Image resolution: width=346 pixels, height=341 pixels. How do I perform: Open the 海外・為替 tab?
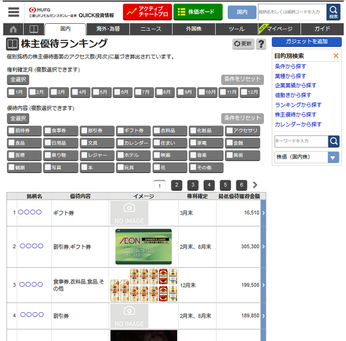point(108,29)
